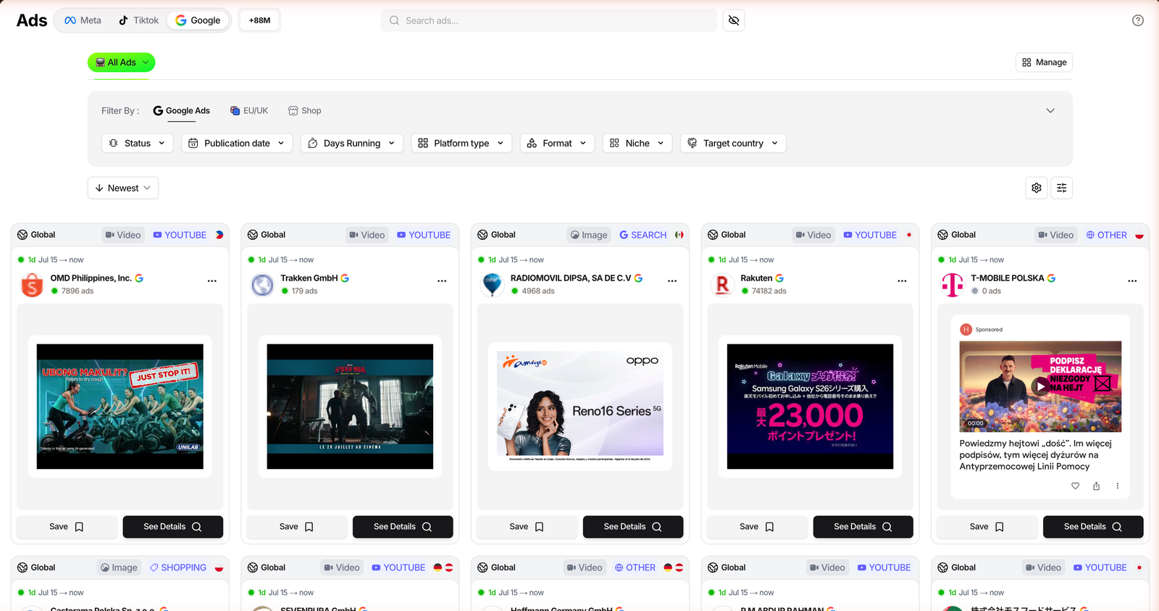Select the Google Ads filter tab

coord(181,111)
